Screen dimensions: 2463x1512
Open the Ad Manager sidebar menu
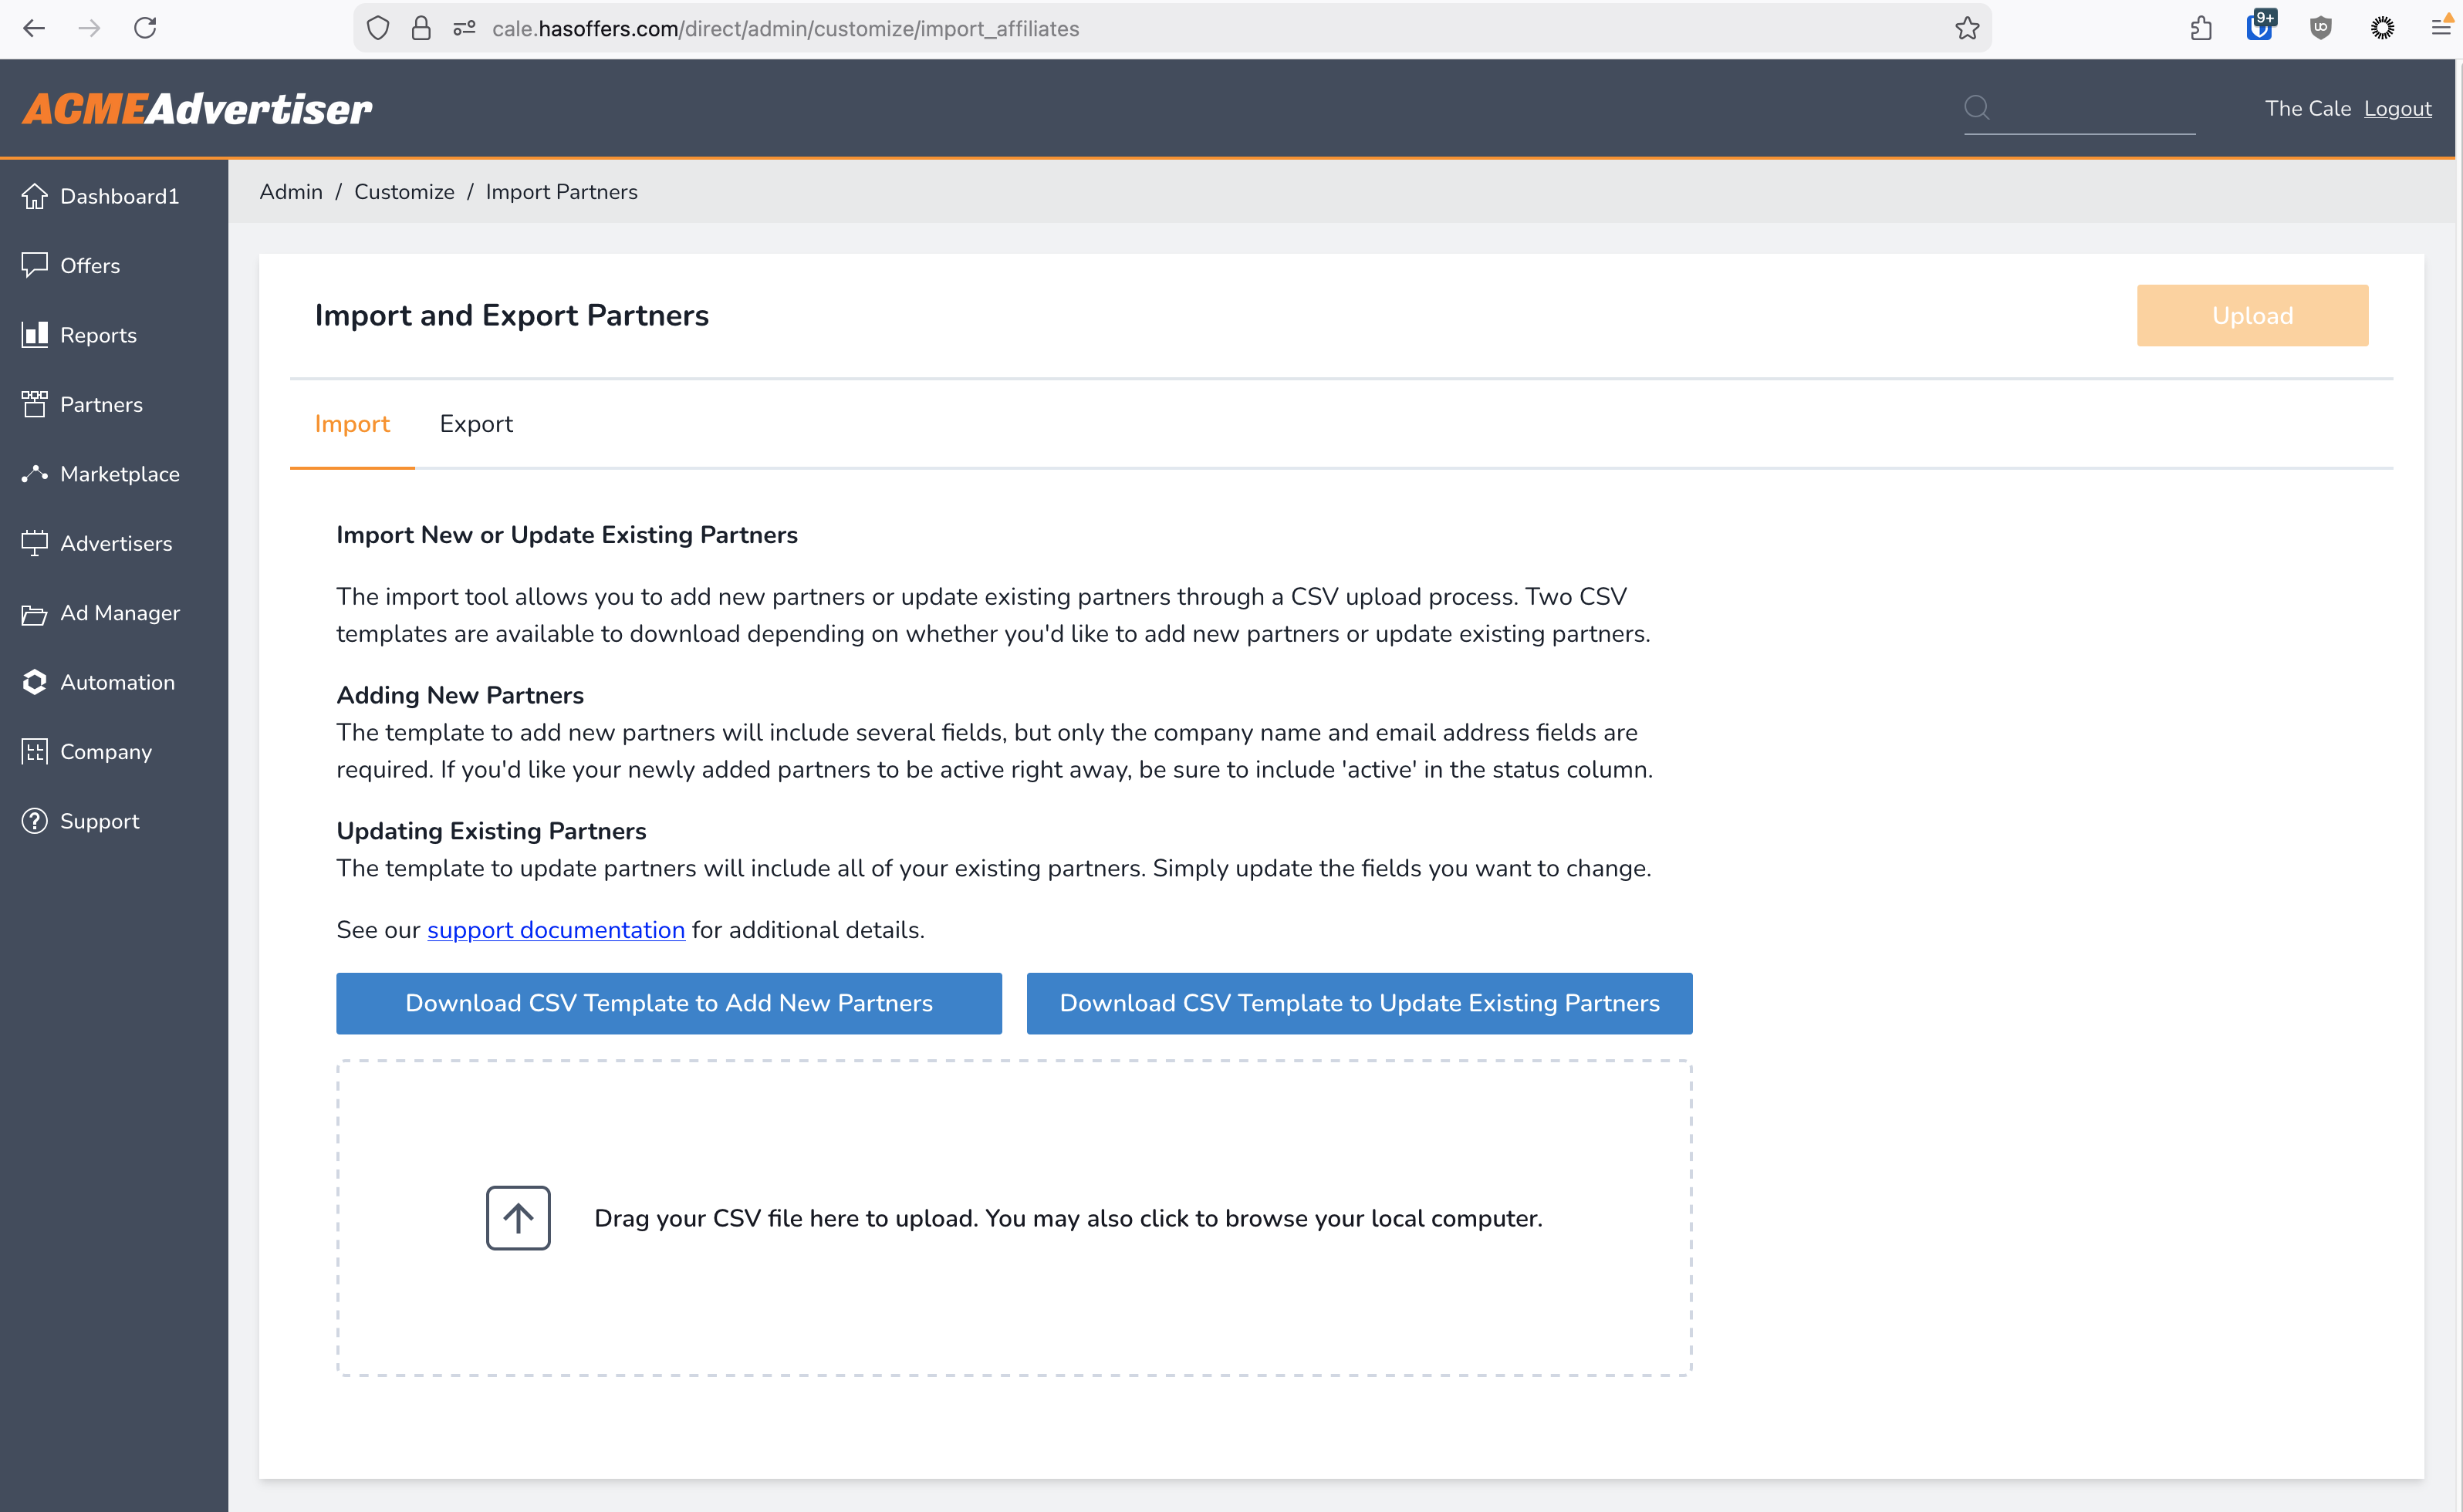point(114,613)
